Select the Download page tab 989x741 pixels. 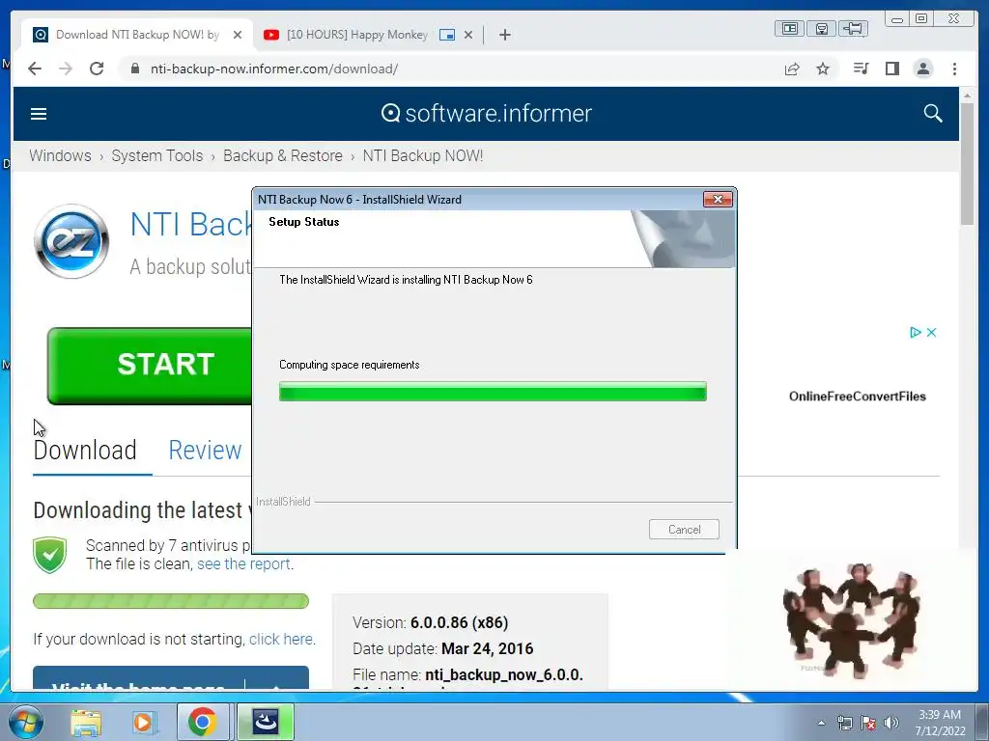tap(85, 451)
